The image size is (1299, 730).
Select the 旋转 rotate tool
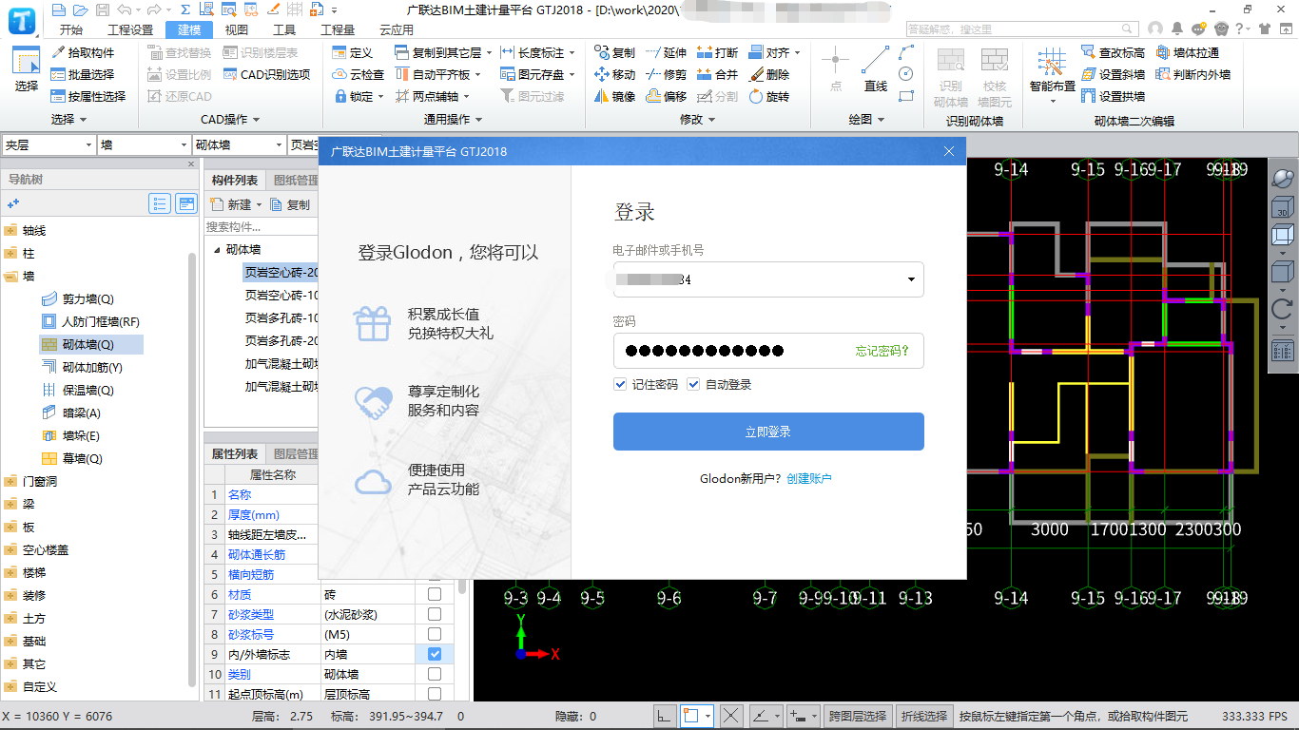[x=768, y=96]
